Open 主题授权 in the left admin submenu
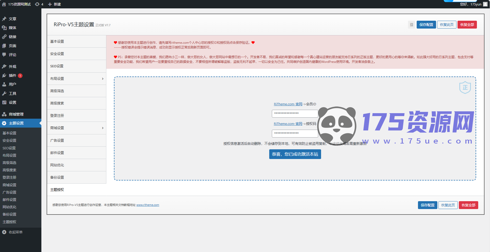The width and height of the screenshot is (490, 252). [9, 222]
